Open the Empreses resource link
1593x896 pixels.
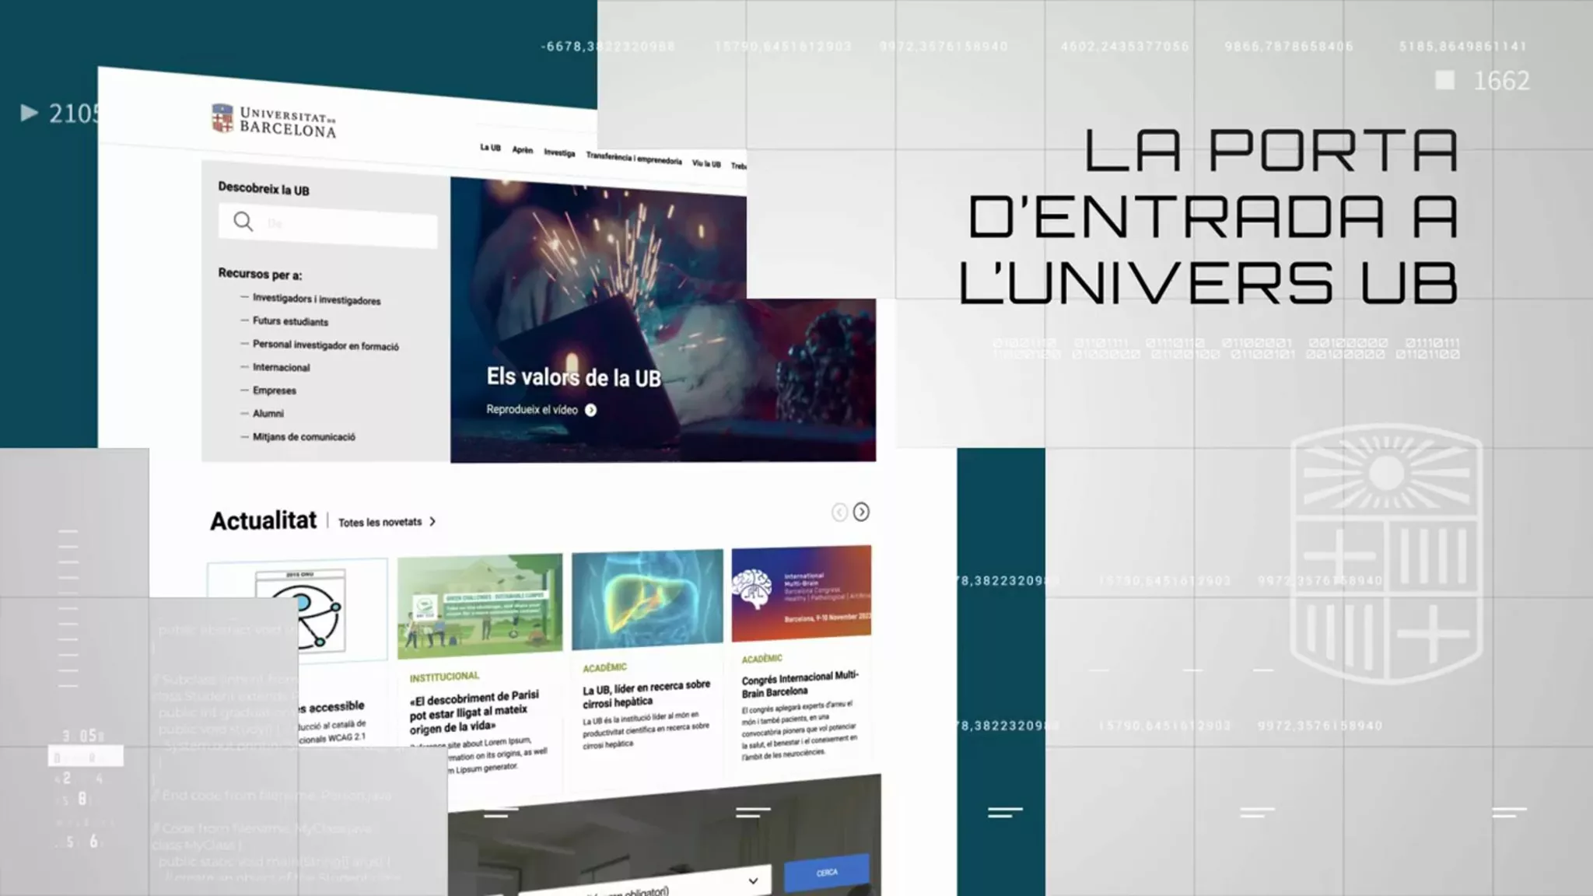point(274,390)
